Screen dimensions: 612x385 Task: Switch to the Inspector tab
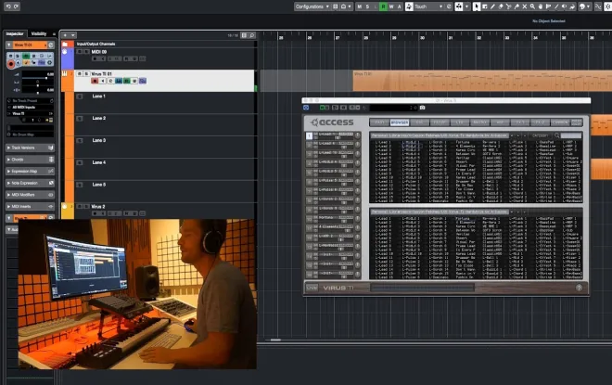(x=15, y=34)
